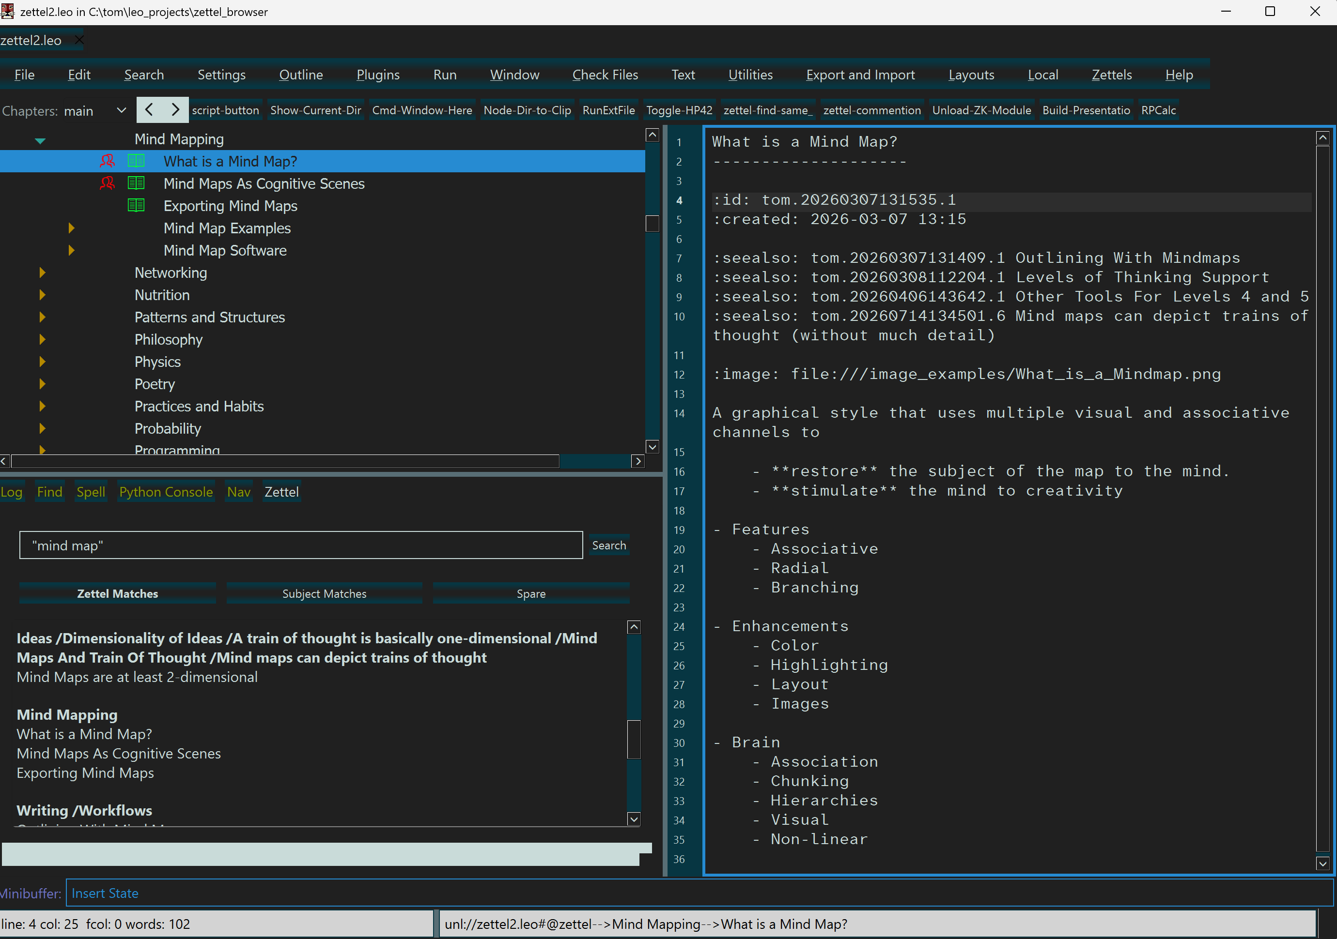Click the green book icon beside "What is a Mind Map?"
The width and height of the screenshot is (1337, 939).
point(136,161)
